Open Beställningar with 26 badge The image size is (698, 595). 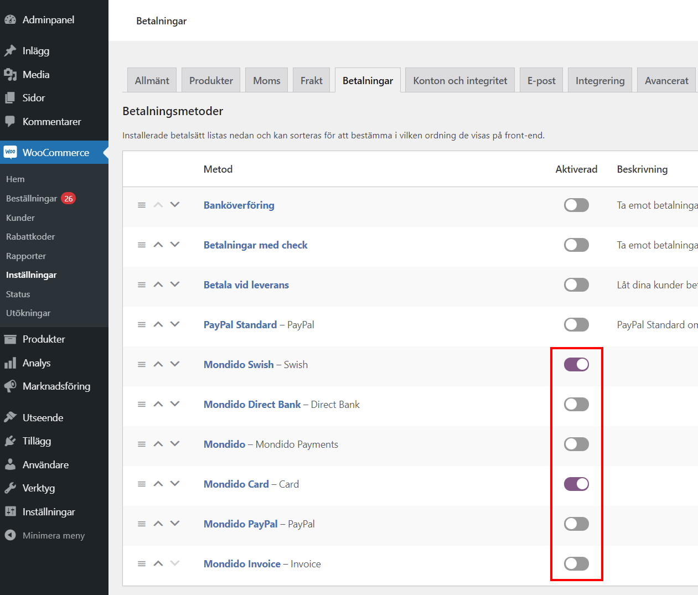(x=40, y=198)
